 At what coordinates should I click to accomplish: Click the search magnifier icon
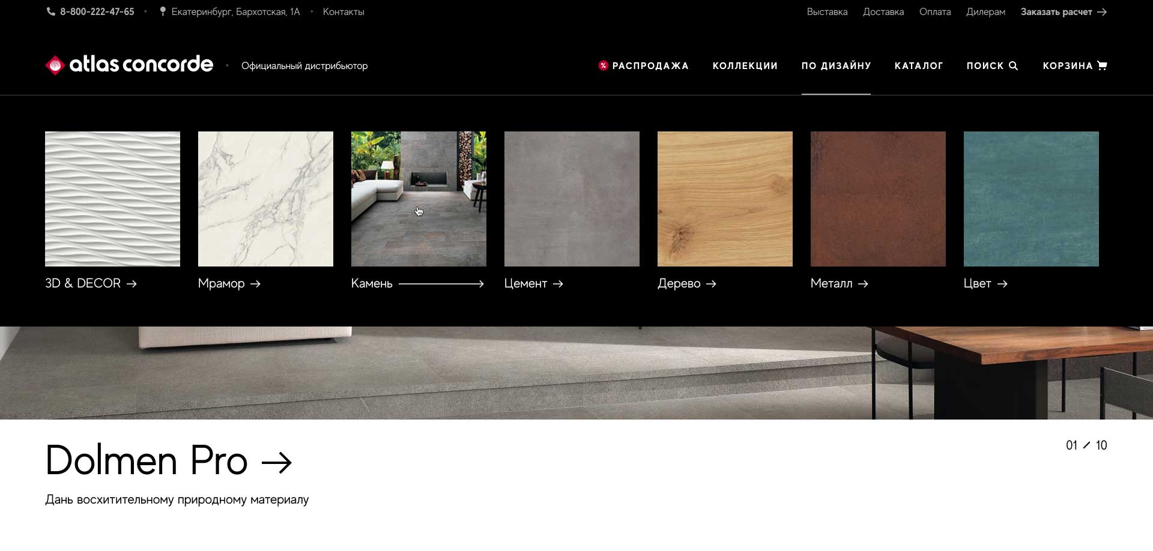click(x=1013, y=65)
